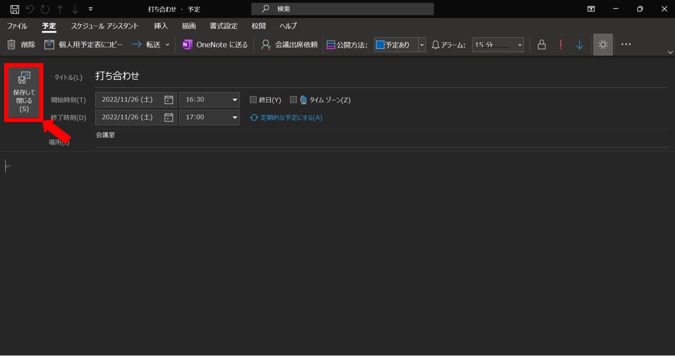Go to next item with the down arrow
The height and width of the screenshot is (356, 675).
click(x=75, y=9)
